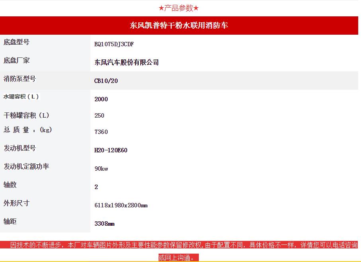Click the 总质量：(kg) label
Screen dimensions: 361x262
tap(27, 130)
